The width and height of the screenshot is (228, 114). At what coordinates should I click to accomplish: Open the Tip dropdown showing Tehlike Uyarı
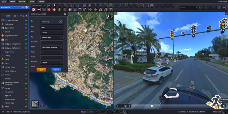[x=52, y=37]
